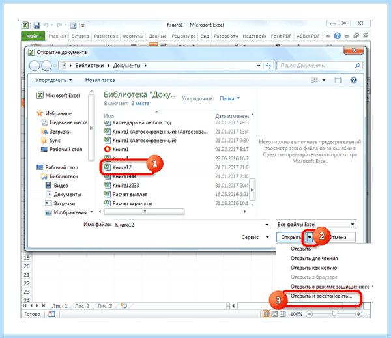Switch to the Foxit PDF ribbon tab
The width and height of the screenshot is (391, 338).
click(x=281, y=36)
